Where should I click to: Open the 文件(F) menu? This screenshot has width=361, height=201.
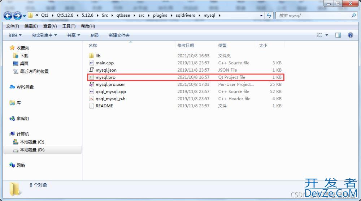point(12,26)
